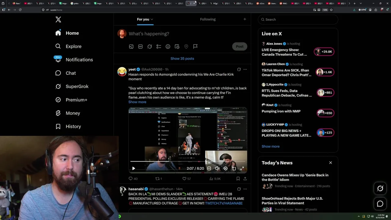391x220 pixels.
Task: Reload the page in the browser
Action: [20, 10]
